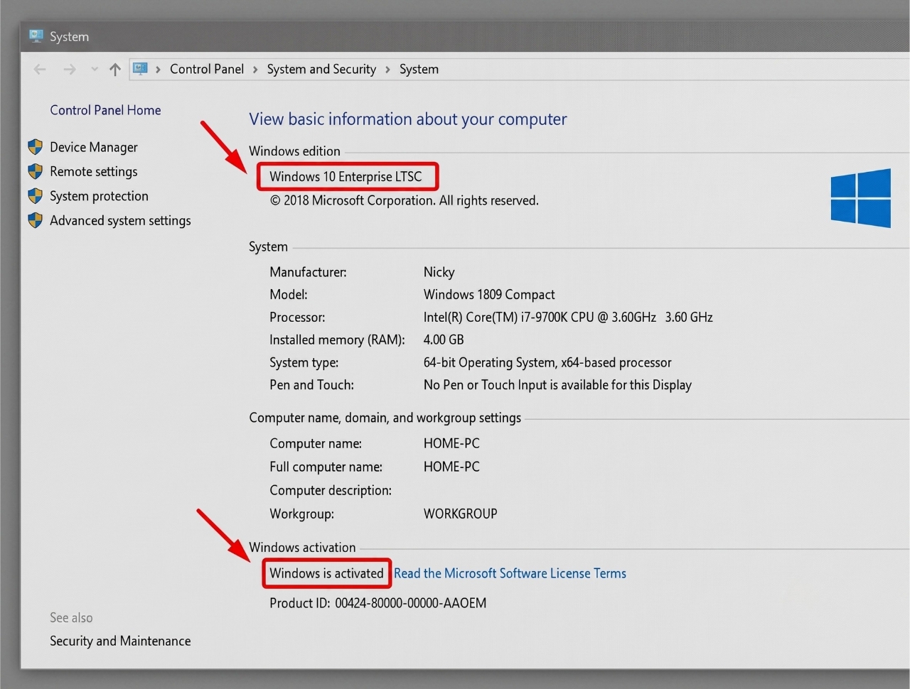This screenshot has width=910, height=689.
Task: Open the recent locations dropdown arrow
Action: (x=95, y=69)
